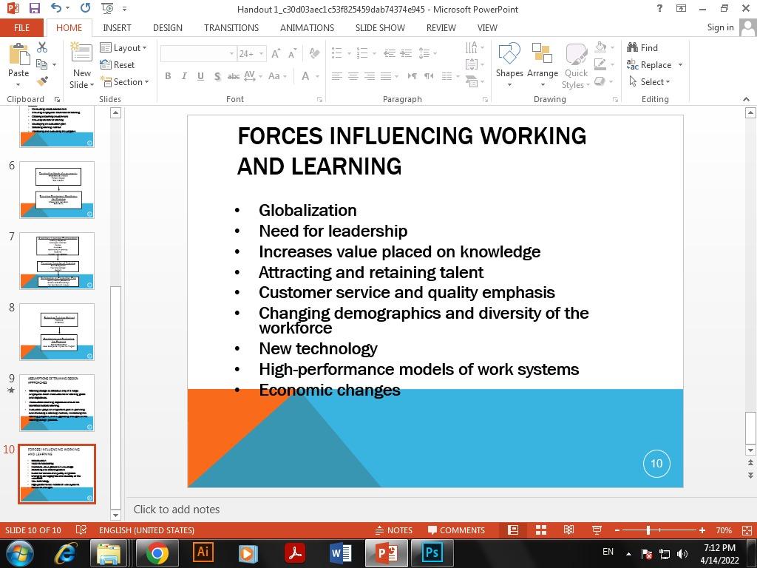Open font name combo box
The width and height of the screenshot is (757, 568).
[198, 53]
